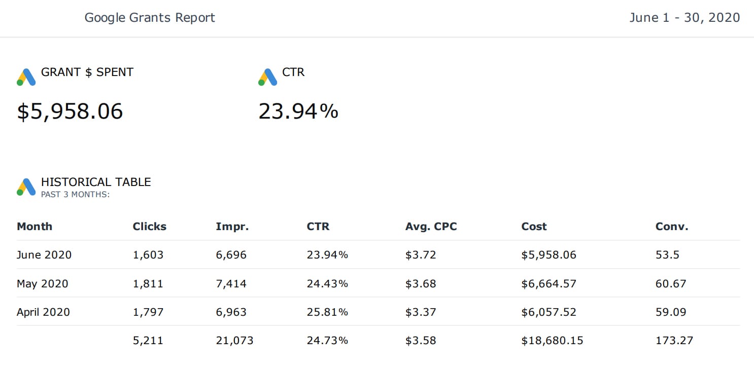Viewport: 754px width, 370px height.
Task: Click the Google Ads icon next to CTR
Action: pyautogui.click(x=267, y=77)
